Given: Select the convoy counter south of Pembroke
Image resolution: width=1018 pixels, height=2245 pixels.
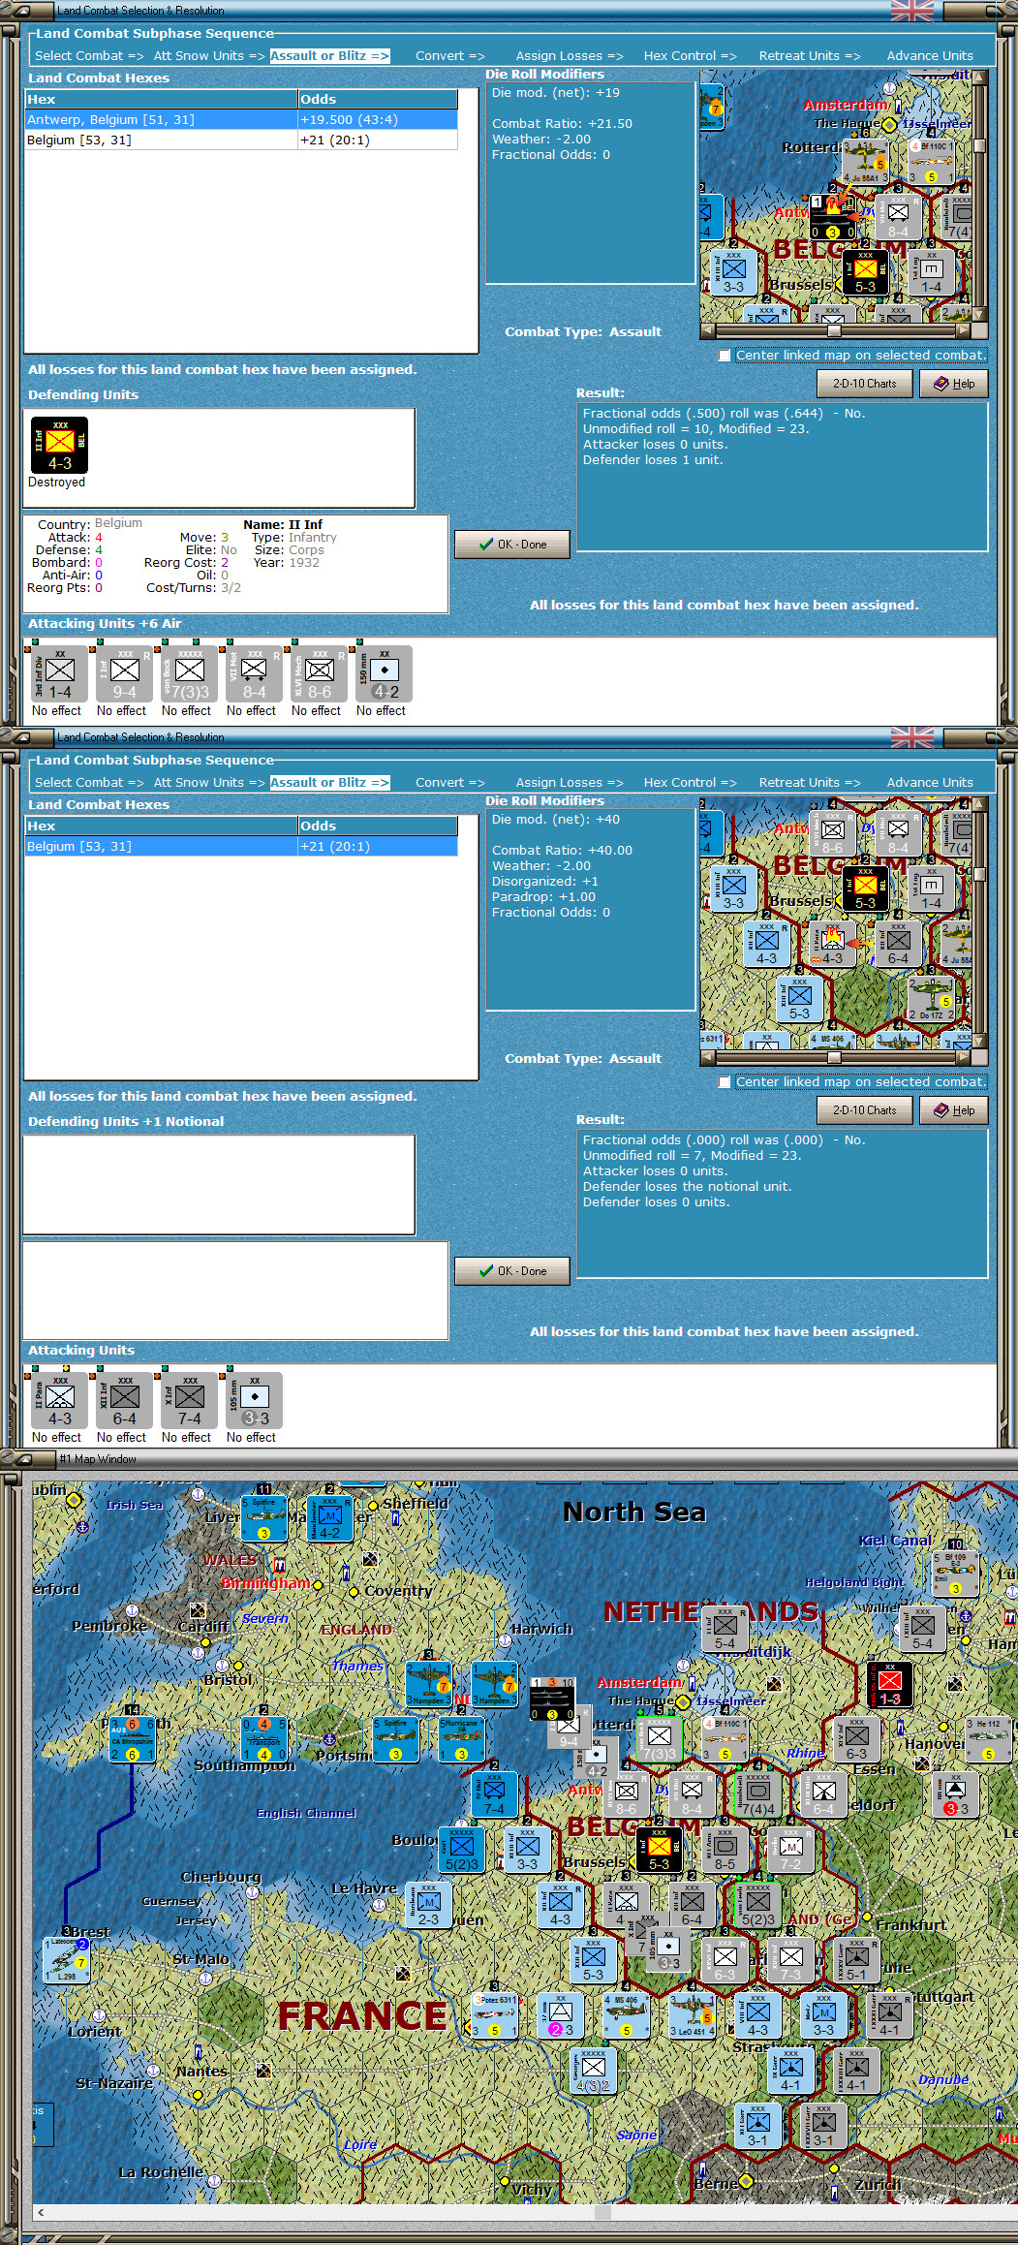Looking at the screenshot, I should tap(132, 1739).
